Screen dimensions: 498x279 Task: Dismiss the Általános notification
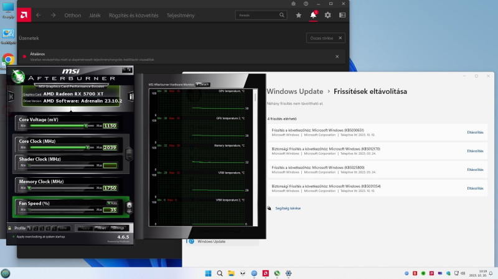coord(337,57)
